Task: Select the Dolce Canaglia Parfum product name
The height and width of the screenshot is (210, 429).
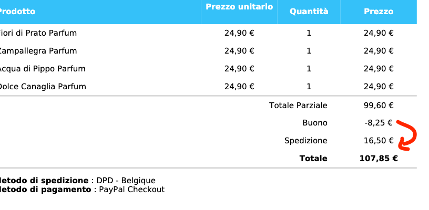Action: click(x=42, y=87)
